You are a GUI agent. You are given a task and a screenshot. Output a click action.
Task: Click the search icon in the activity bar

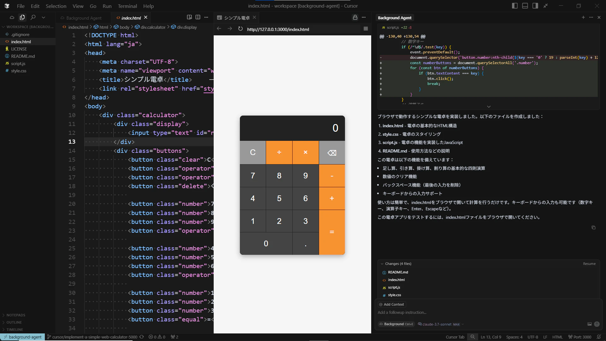point(33,17)
